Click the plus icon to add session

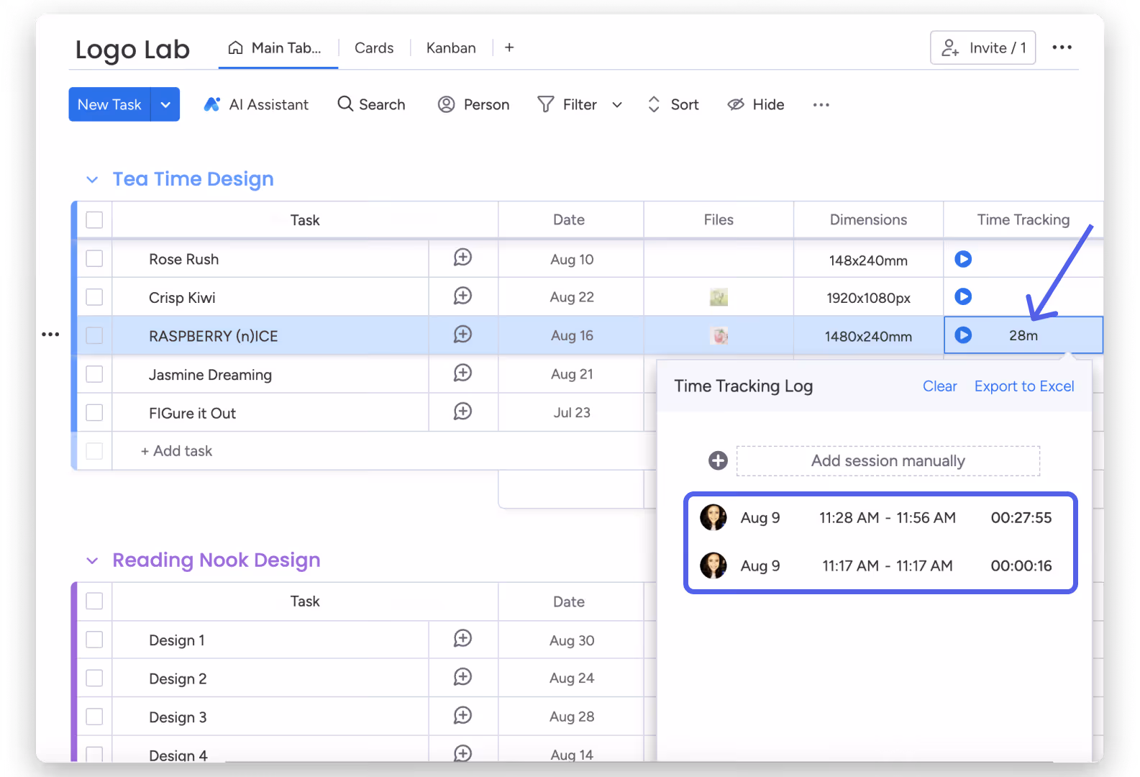pyautogui.click(x=718, y=460)
